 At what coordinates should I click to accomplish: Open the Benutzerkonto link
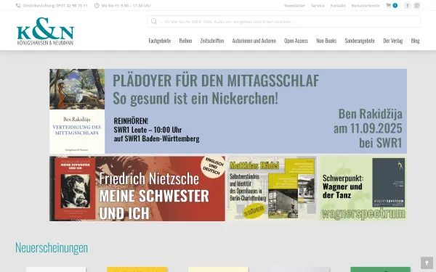pyautogui.click(x=366, y=6)
